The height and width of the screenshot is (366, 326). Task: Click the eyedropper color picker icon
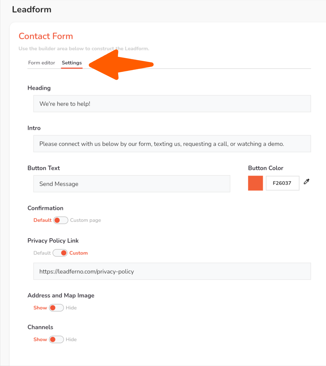coord(306,182)
